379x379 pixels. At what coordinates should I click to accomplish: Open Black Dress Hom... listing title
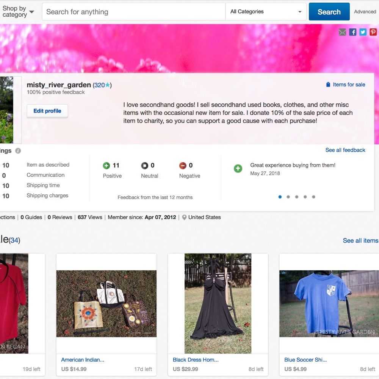pyautogui.click(x=196, y=360)
